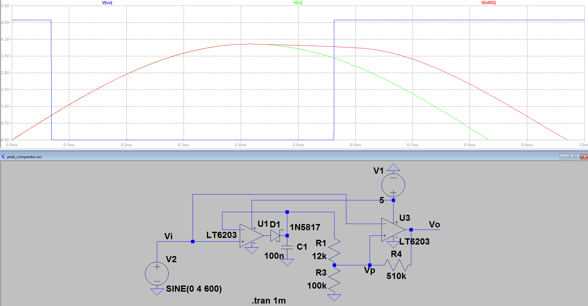
Task: Click the ground symbol below R3
Action: tap(334, 298)
